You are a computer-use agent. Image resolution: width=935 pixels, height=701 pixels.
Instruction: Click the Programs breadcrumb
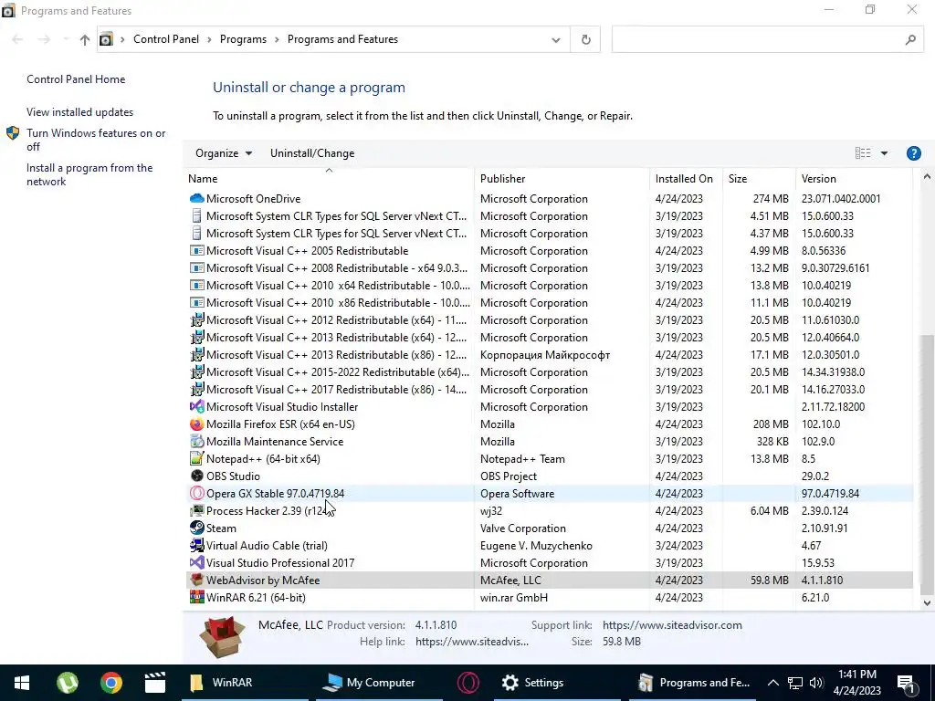point(243,39)
